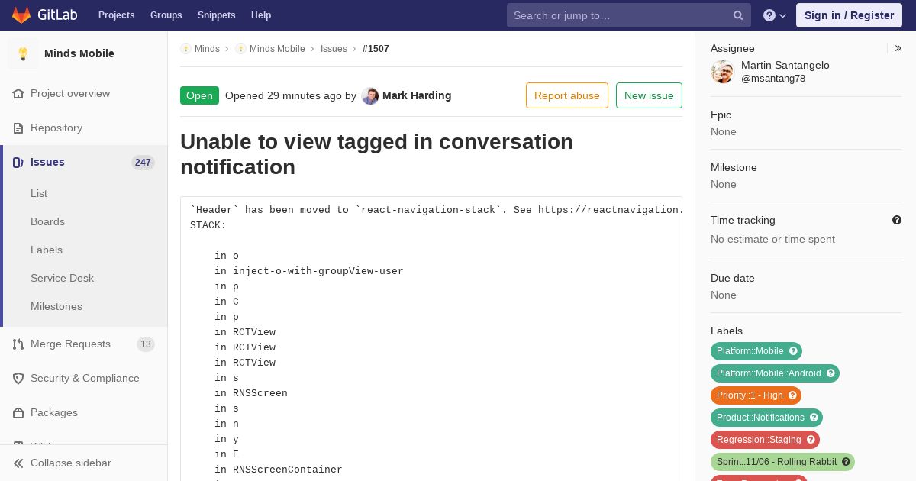This screenshot has width=916, height=481.
Task: Open the Help question mark menu
Action: (775, 15)
